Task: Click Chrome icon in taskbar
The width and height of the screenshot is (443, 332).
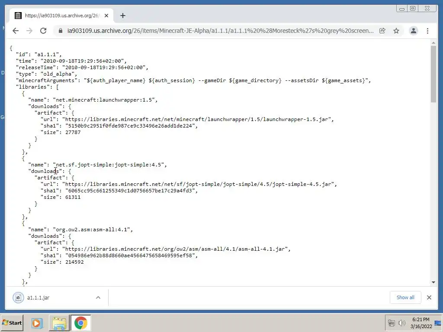Action: 81,322
